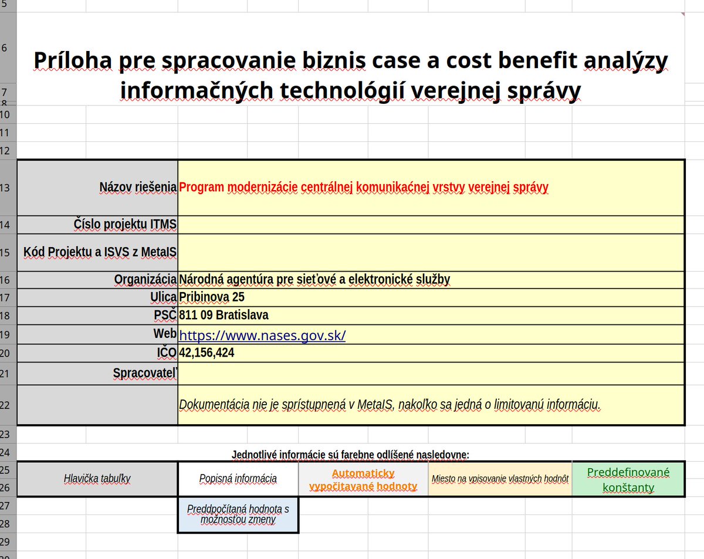This screenshot has height=559, width=704.
Task: Click the 'PSČ' label cell
Action: 97,316
